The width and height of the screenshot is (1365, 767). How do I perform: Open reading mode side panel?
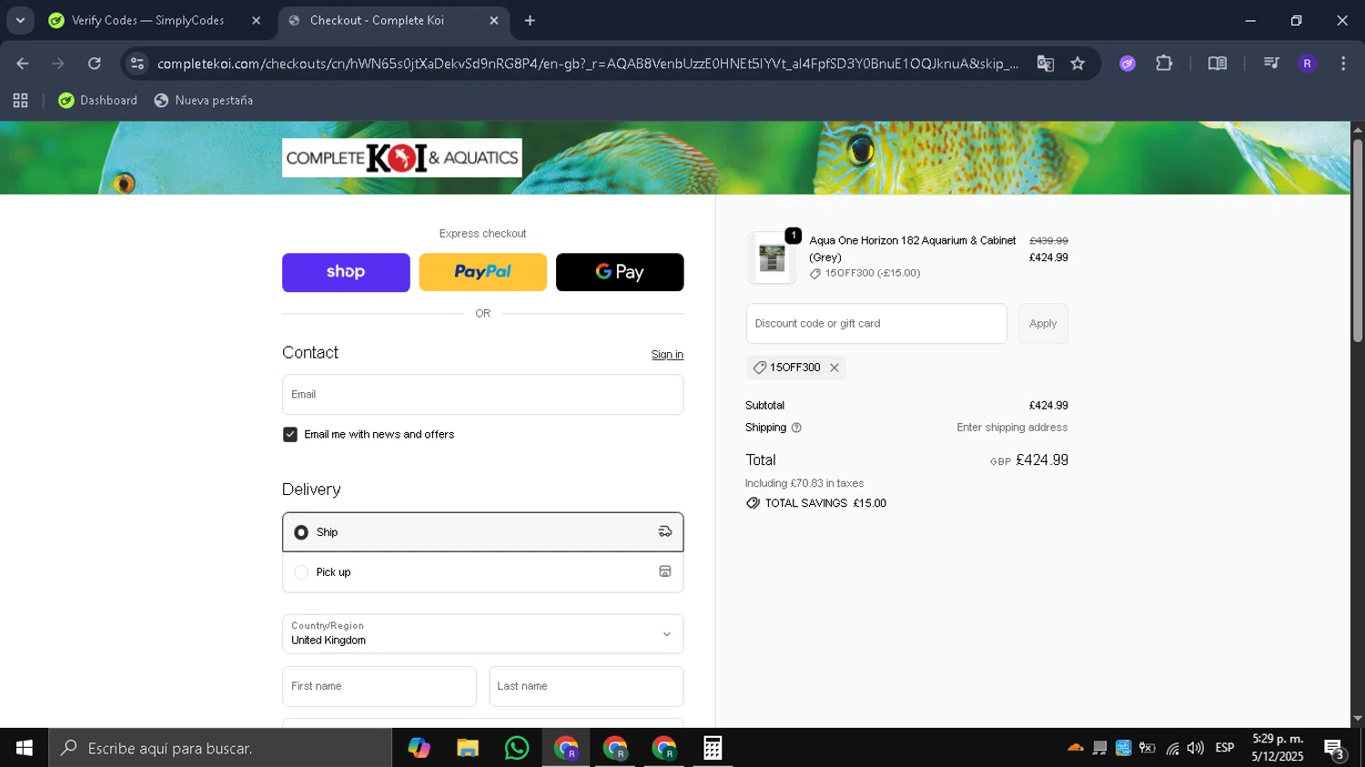(x=1217, y=64)
